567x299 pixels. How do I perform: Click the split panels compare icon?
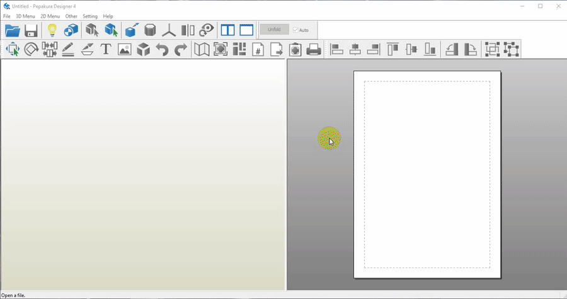(188, 30)
